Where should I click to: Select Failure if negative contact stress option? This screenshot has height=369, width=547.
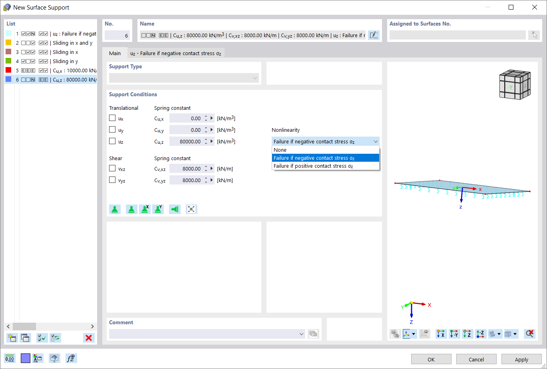click(x=325, y=158)
